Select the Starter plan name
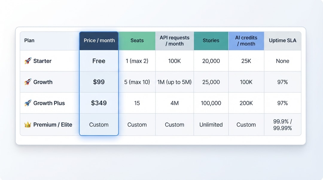Screen dimensions: 323x180 [x=42, y=61]
